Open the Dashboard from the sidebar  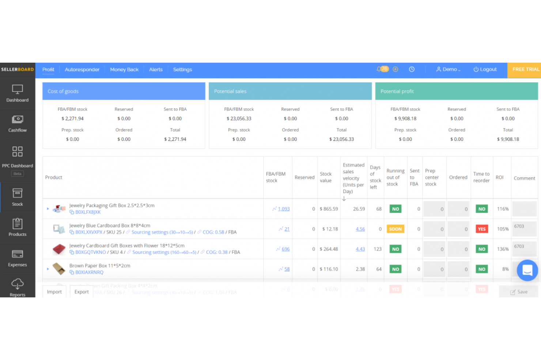[x=17, y=93]
